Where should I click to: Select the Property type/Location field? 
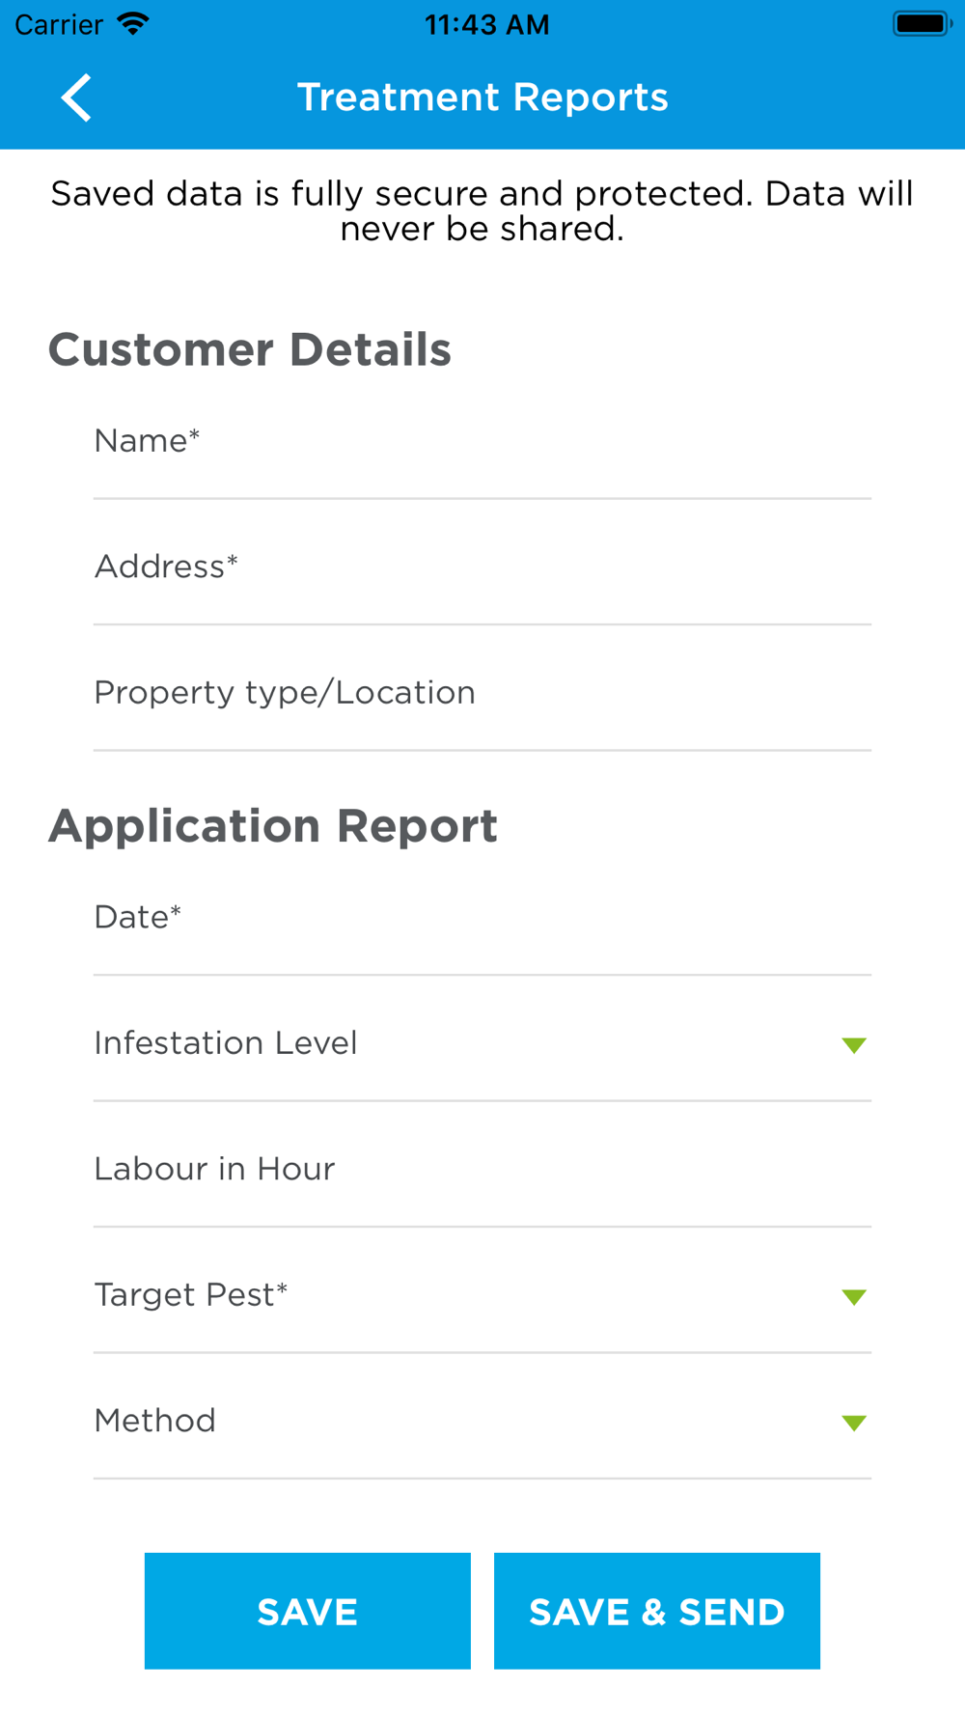(482, 693)
